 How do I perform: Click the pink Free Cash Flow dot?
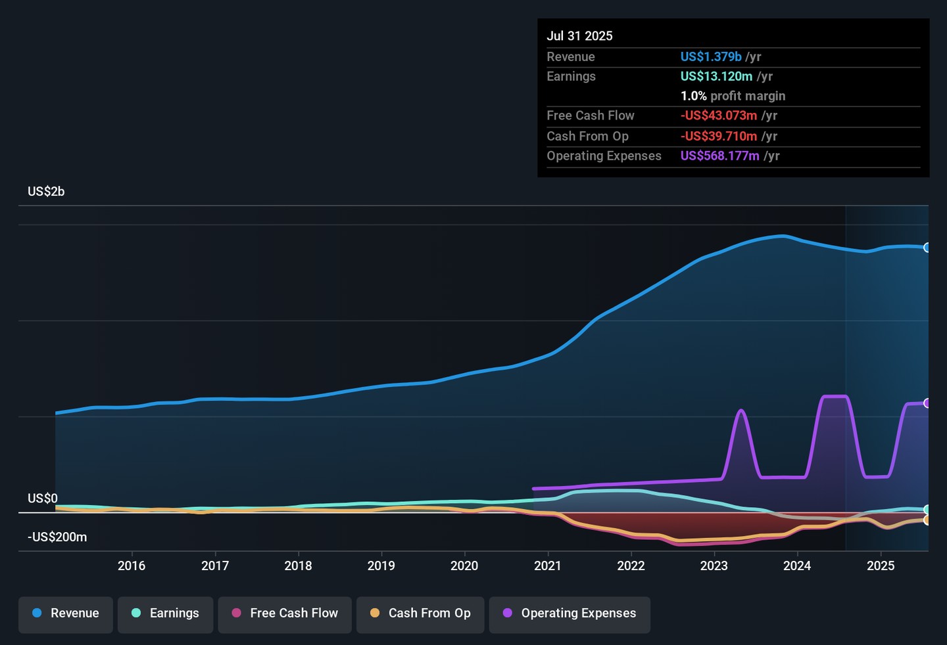click(x=237, y=613)
